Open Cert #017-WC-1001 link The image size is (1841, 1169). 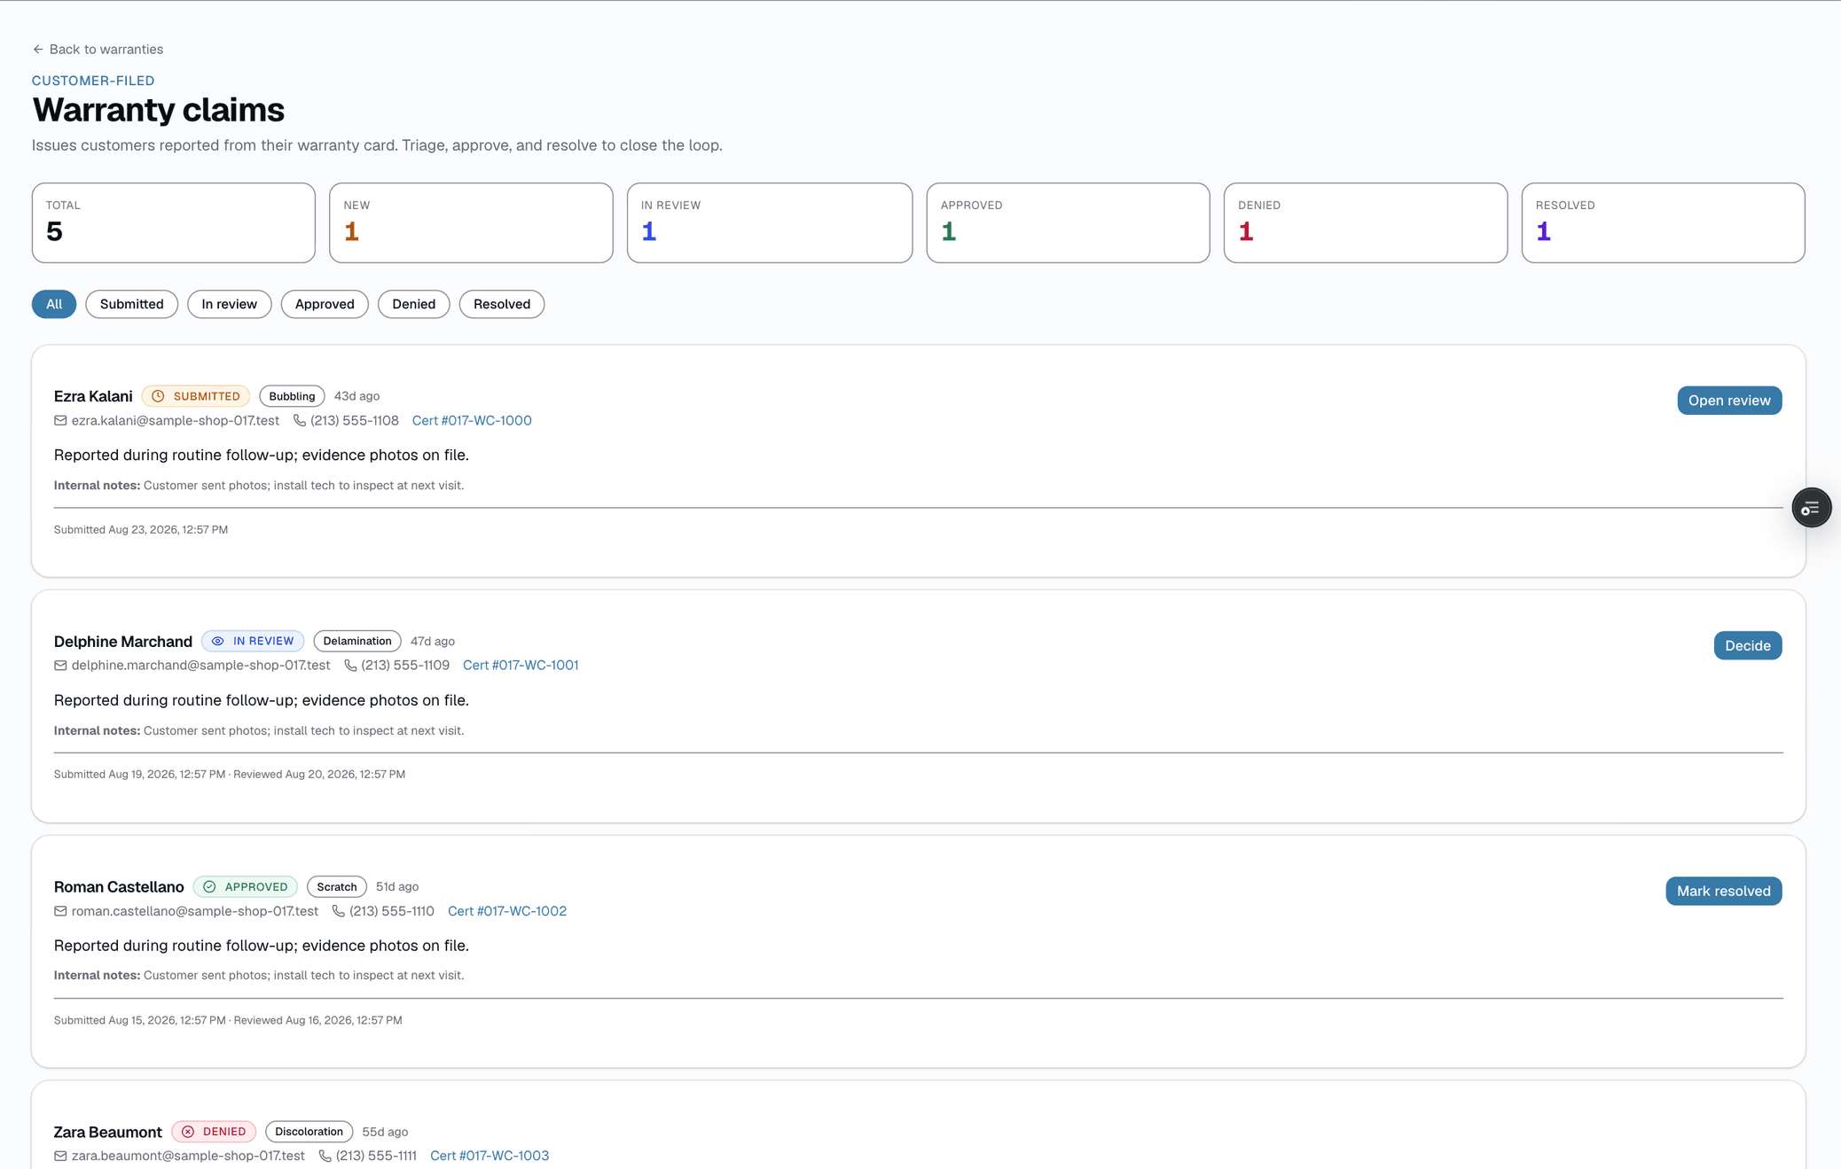pos(521,666)
